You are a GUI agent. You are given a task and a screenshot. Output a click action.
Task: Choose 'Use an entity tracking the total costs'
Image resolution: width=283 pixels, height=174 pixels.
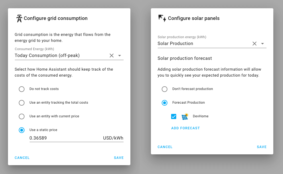22,103
